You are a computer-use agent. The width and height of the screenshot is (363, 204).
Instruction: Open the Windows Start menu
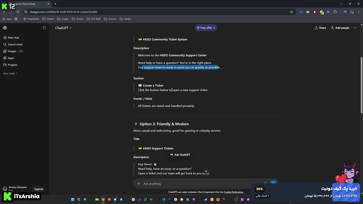(73, 199)
